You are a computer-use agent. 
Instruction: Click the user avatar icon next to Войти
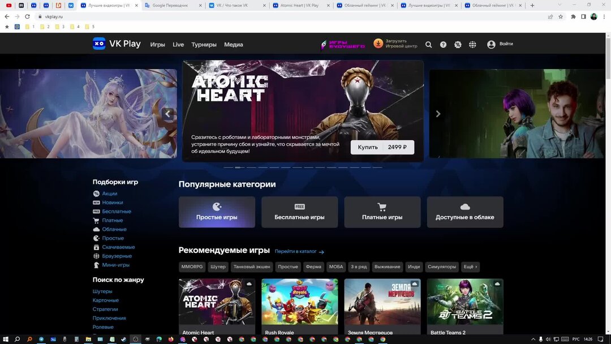[491, 44]
